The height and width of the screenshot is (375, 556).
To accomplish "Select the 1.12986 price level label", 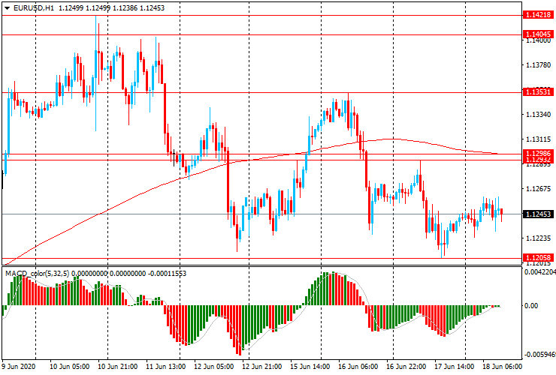I will click(x=538, y=153).
